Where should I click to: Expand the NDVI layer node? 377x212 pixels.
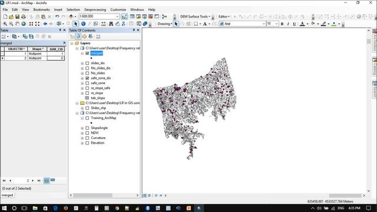click(x=82, y=133)
